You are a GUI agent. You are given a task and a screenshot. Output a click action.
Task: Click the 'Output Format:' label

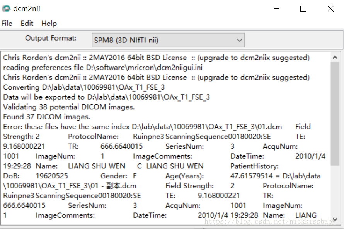point(51,38)
